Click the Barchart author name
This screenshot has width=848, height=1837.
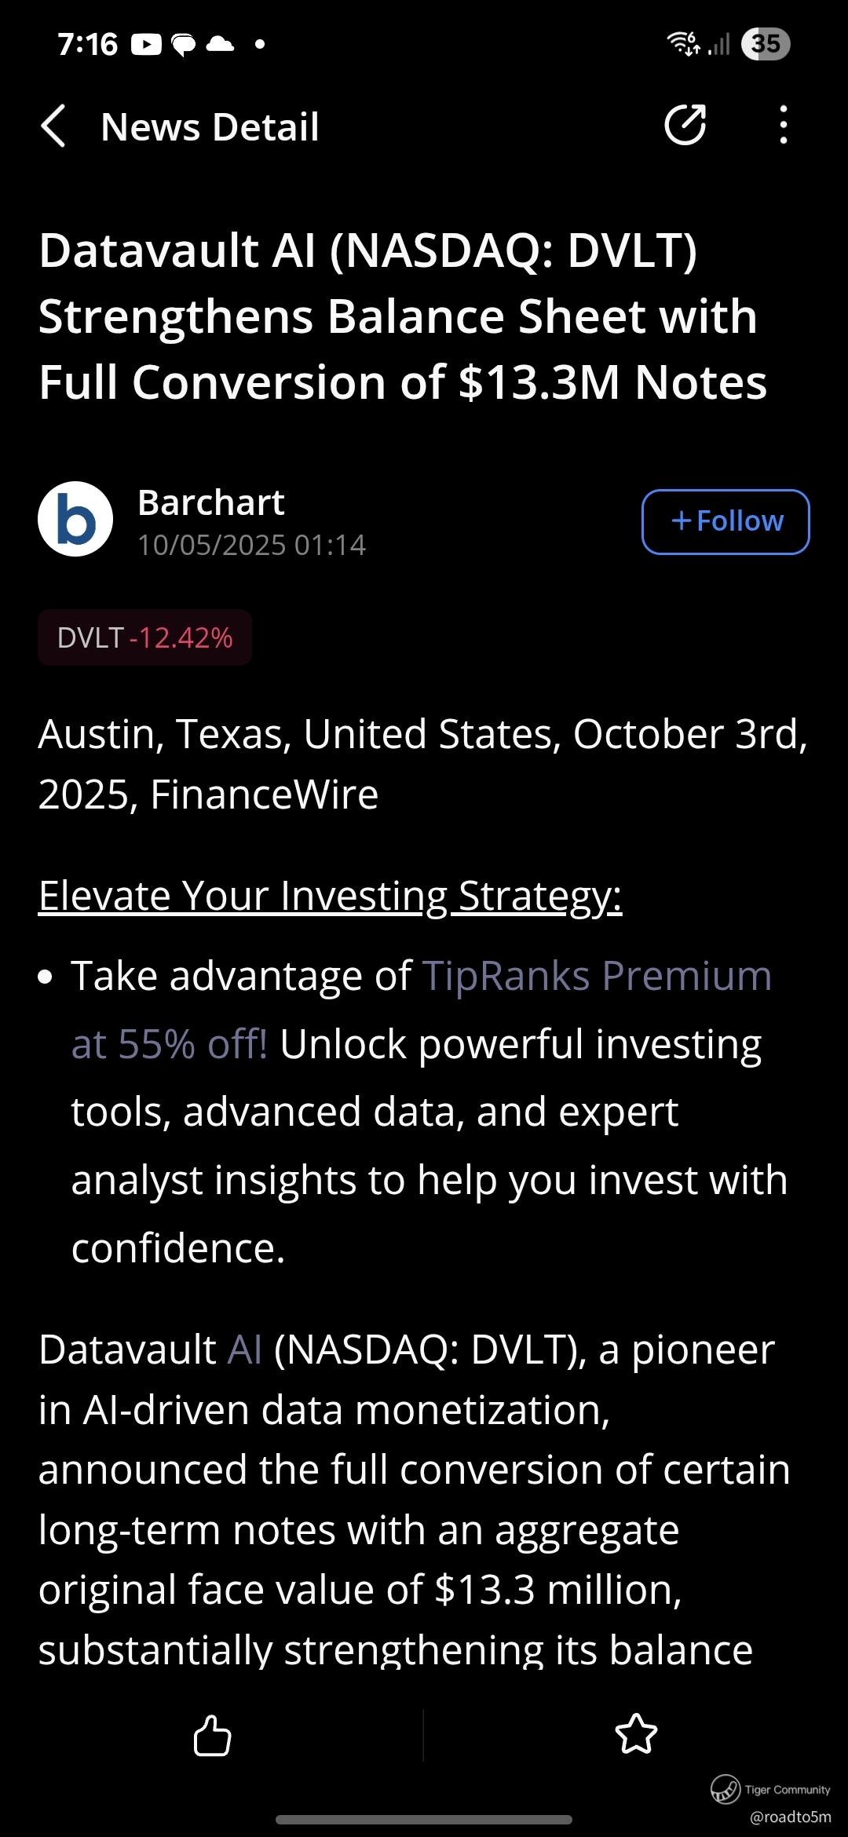210,502
